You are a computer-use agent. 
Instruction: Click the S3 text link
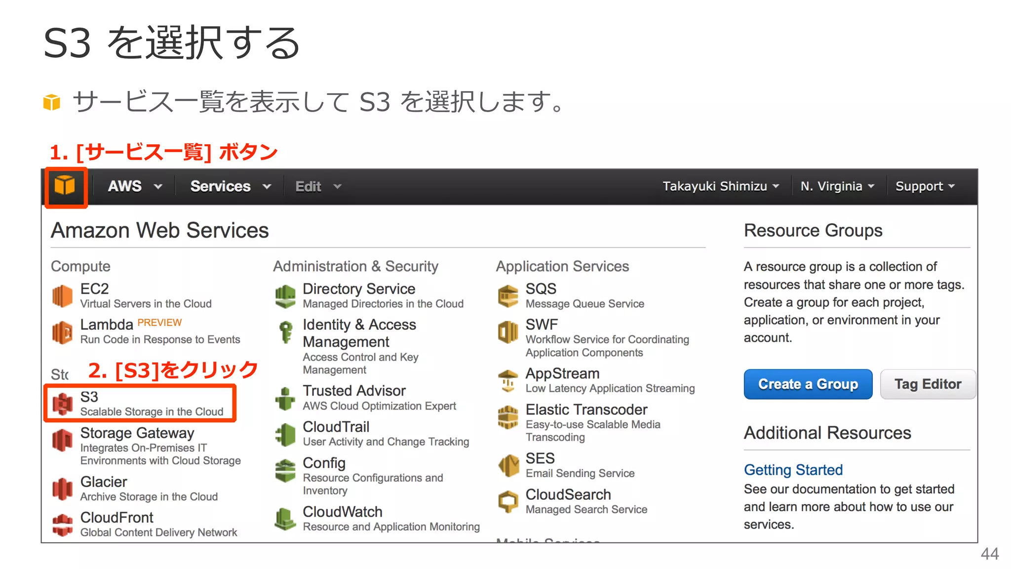[x=89, y=397]
